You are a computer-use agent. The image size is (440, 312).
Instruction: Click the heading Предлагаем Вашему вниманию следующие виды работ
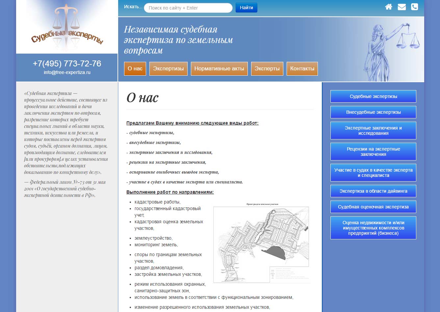coord(193,123)
